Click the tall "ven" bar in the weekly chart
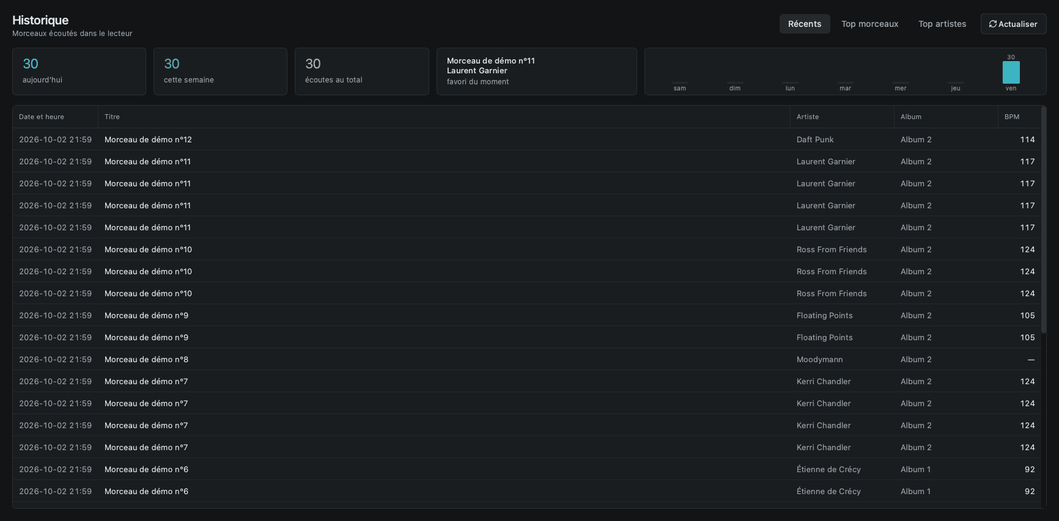Viewport: 1059px width, 521px height. pyautogui.click(x=1011, y=72)
